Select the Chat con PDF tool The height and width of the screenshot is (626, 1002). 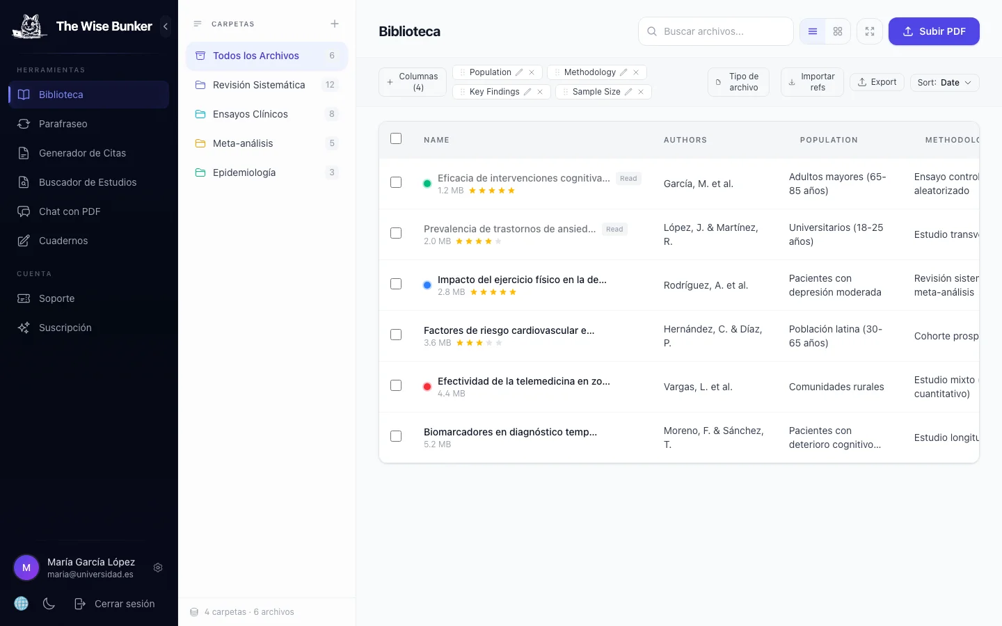pos(69,211)
